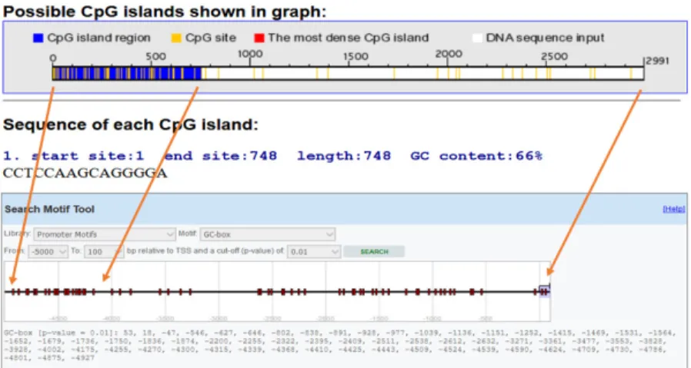
Task: Open the Help link in Search Motif Tool
Action: tap(674, 209)
